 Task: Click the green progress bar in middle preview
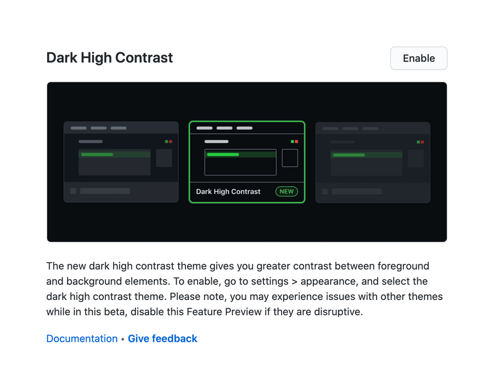(x=222, y=154)
